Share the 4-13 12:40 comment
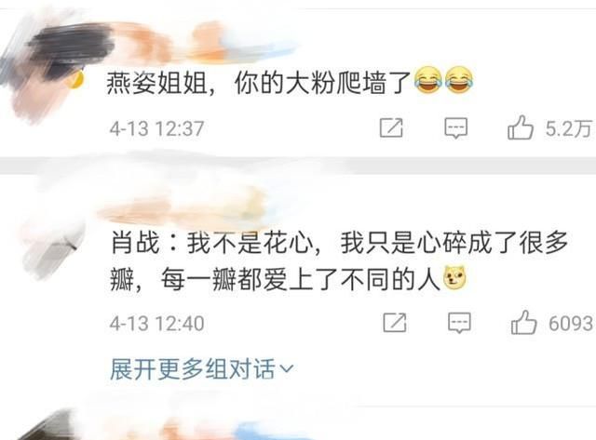 [x=395, y=323]
